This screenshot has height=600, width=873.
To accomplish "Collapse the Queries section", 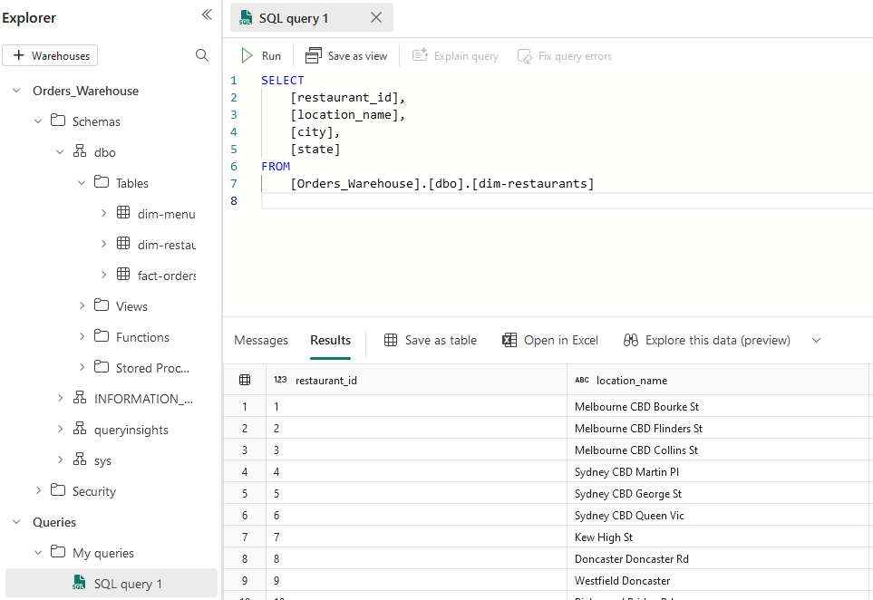I will click(16, 521).
